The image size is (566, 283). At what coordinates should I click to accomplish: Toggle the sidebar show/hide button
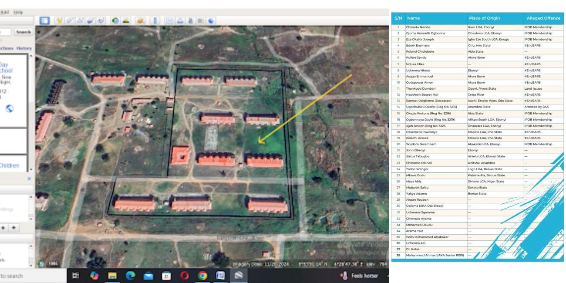(x=44, y=20)
